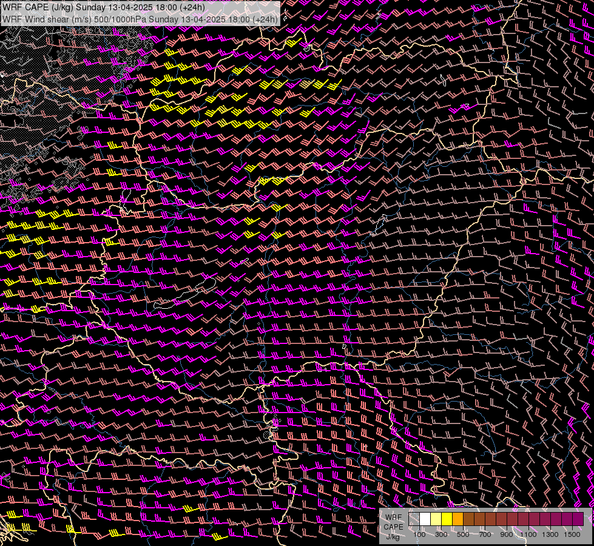Click the large white lake outline on the map
The image size is (594, 546).
point(185,294)
